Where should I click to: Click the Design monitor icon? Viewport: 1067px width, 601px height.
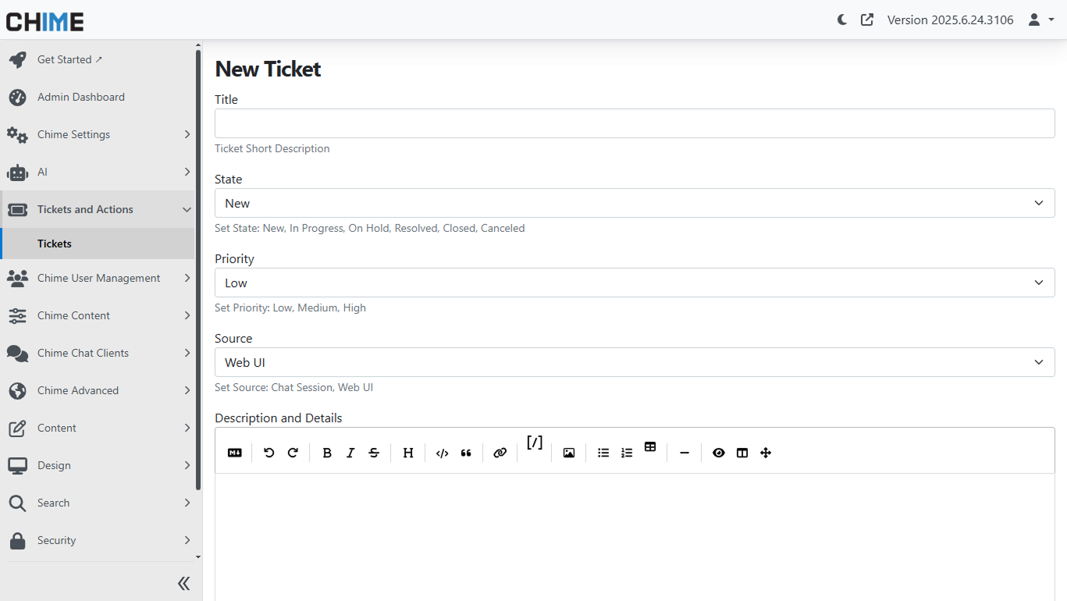click(x=17, y=465)
